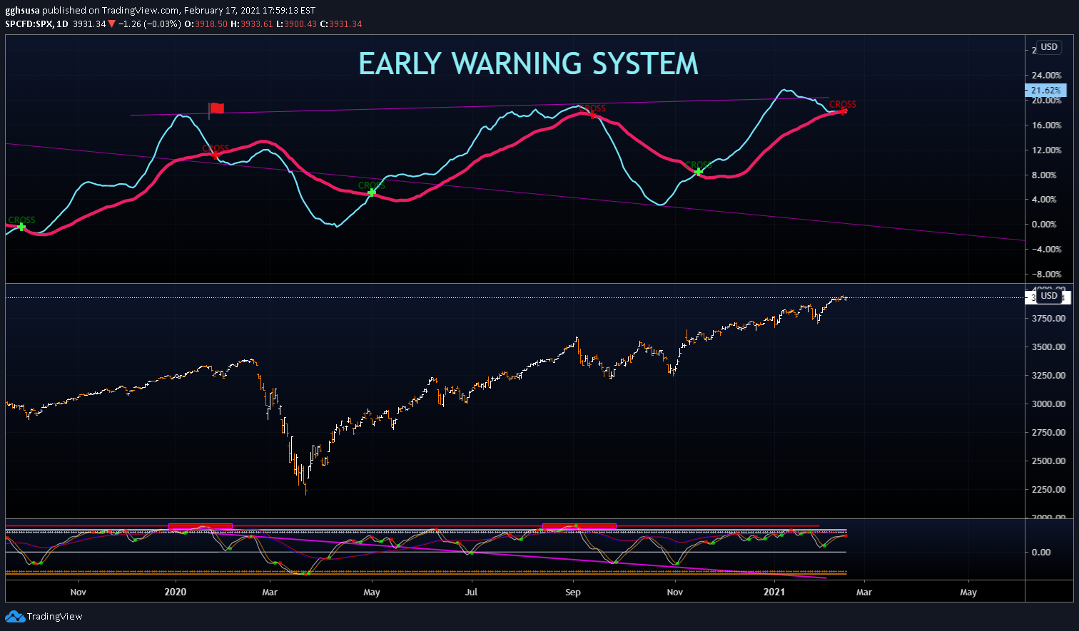
Task: Click the 4.00% price scale label
Action: [x=1044, y=200]
